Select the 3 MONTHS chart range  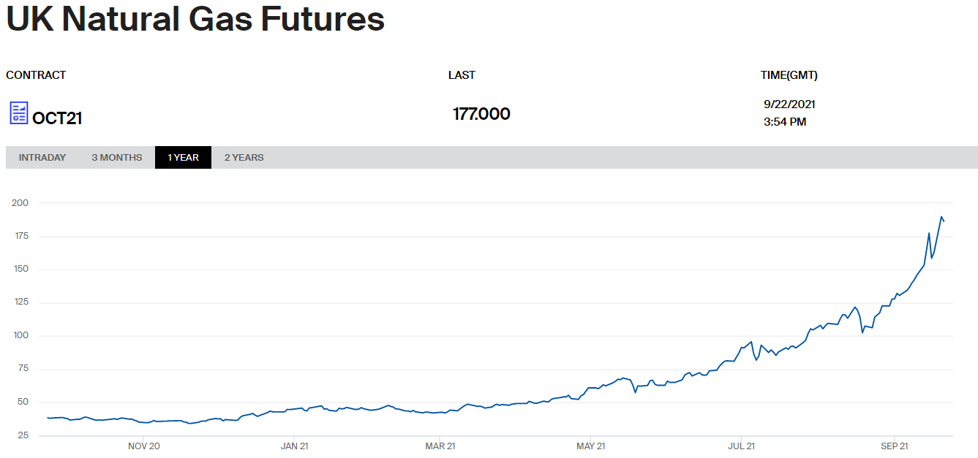(x=117, y=158)
